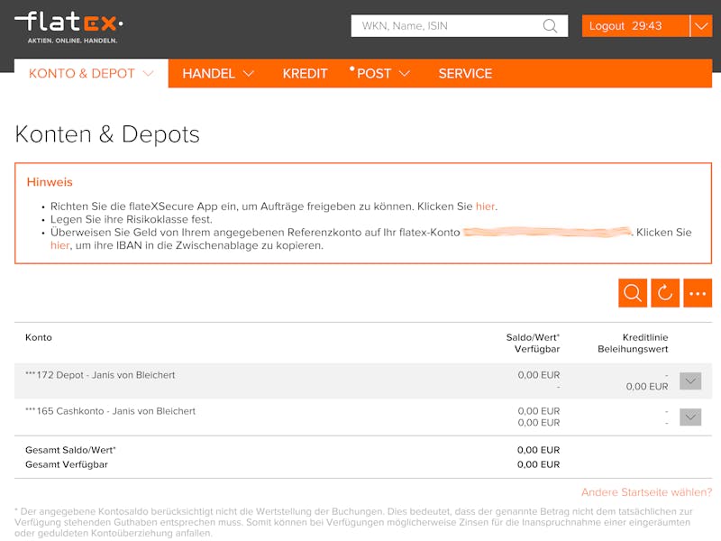Screen dimensions: 721x541
Task: Open the Service menu item
Action: [x=465, y=73]
